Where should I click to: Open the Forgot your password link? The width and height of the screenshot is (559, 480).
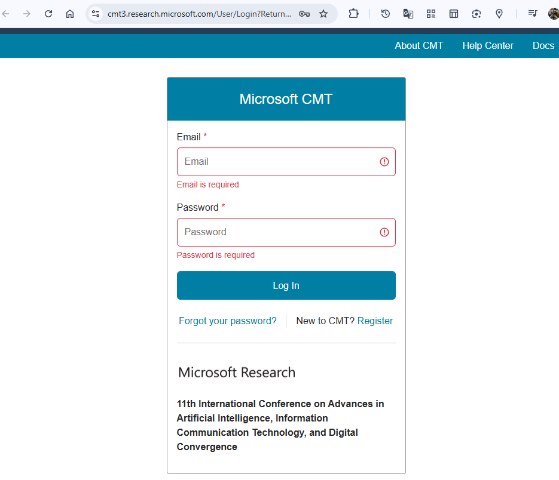click(227, 321)
